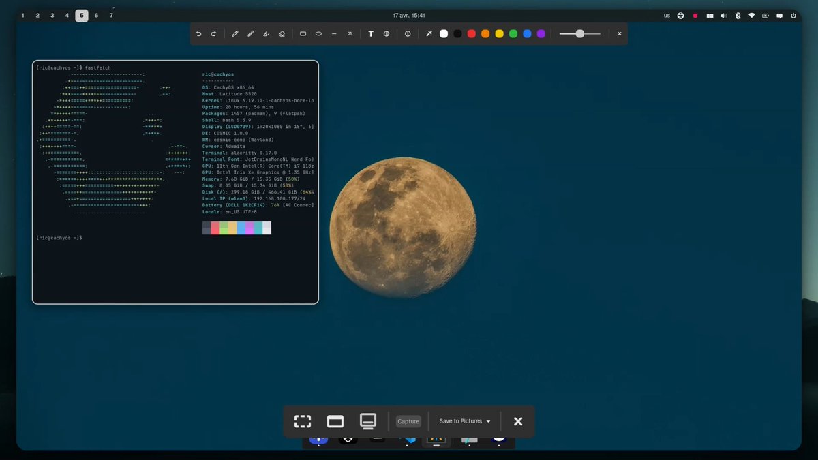Activate the color picker eyedropper
This screenshot has height=460, width=818.
[429, 33]
